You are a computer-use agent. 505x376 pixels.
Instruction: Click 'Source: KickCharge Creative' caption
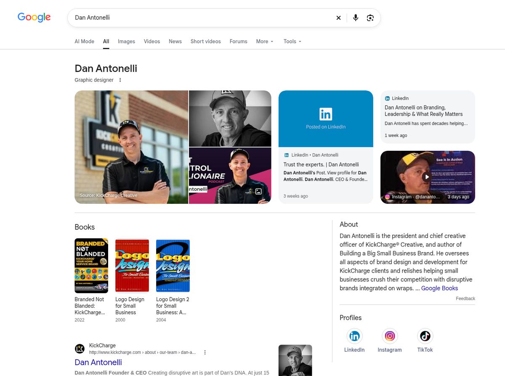(x=109, y=195)
